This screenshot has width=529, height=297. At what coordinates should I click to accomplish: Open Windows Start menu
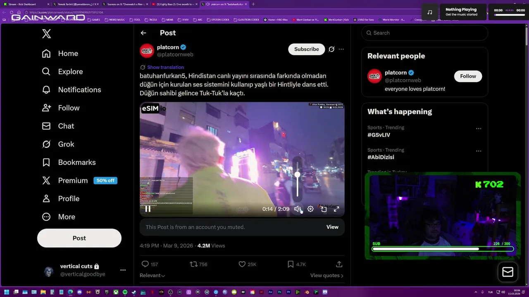(6, 292)
